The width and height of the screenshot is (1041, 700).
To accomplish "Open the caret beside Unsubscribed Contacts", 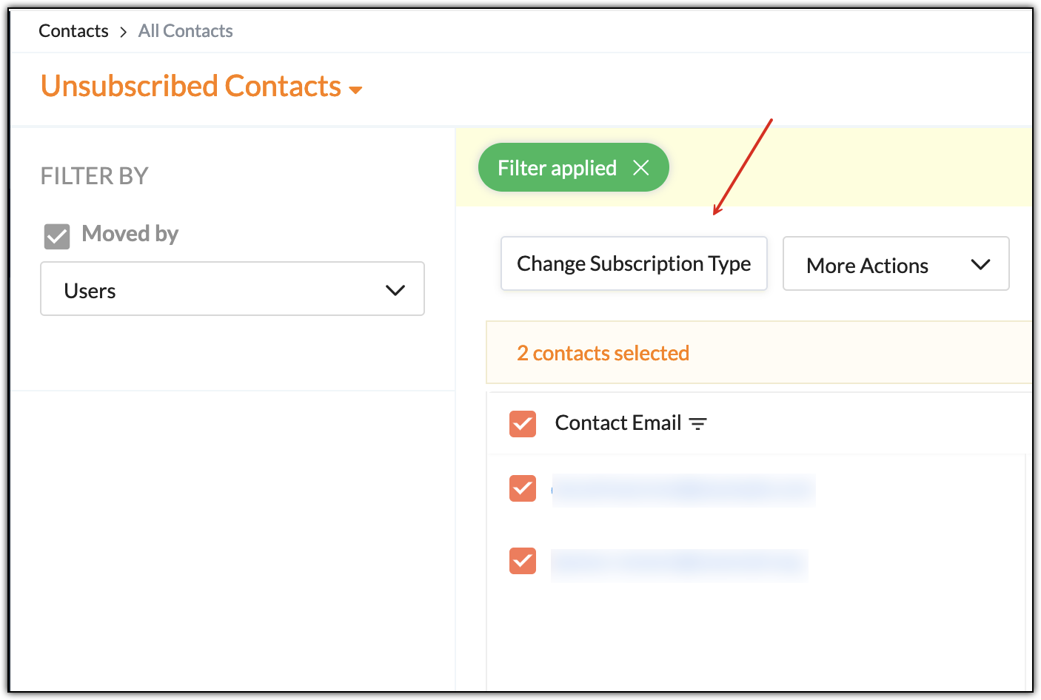I will [355, 90].
